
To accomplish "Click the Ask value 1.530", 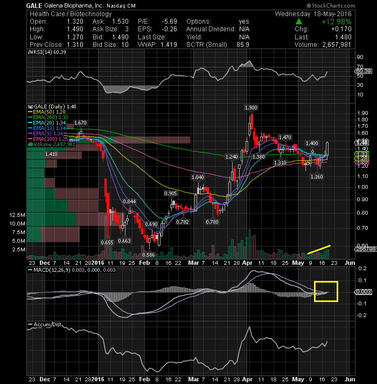I will click(x=120, y=22).
